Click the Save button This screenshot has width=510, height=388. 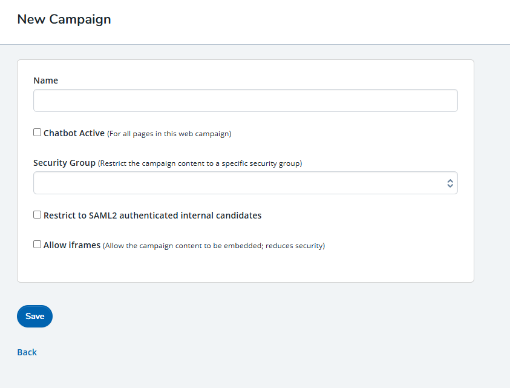pyautogui.click(x=34, y=316)
